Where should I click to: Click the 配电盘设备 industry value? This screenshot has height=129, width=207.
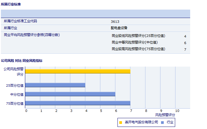[x=119, y=28]
